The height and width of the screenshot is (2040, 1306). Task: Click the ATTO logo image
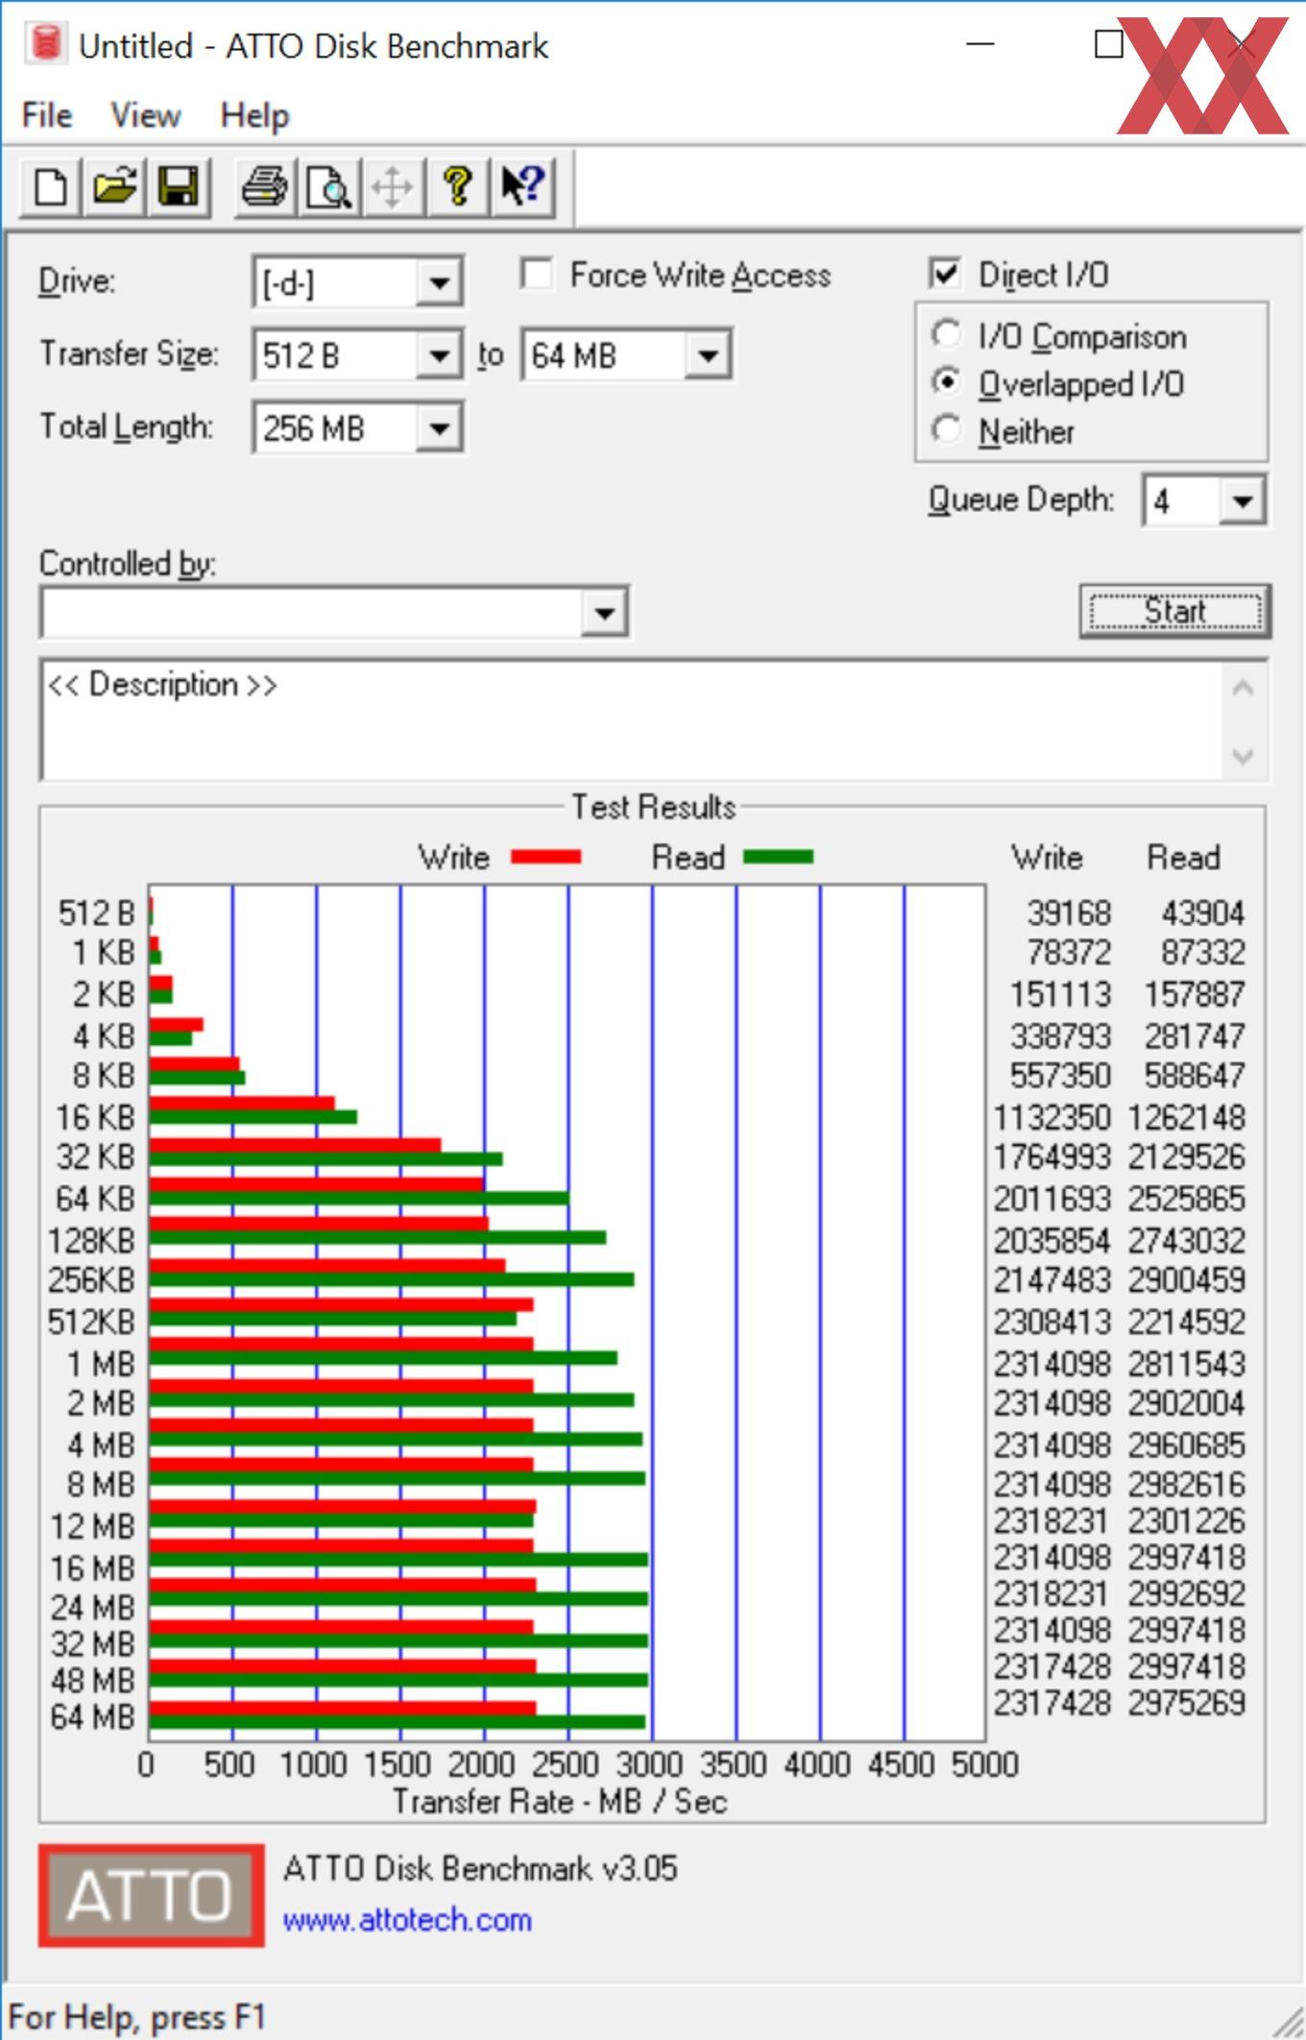tap(151, 1895)
